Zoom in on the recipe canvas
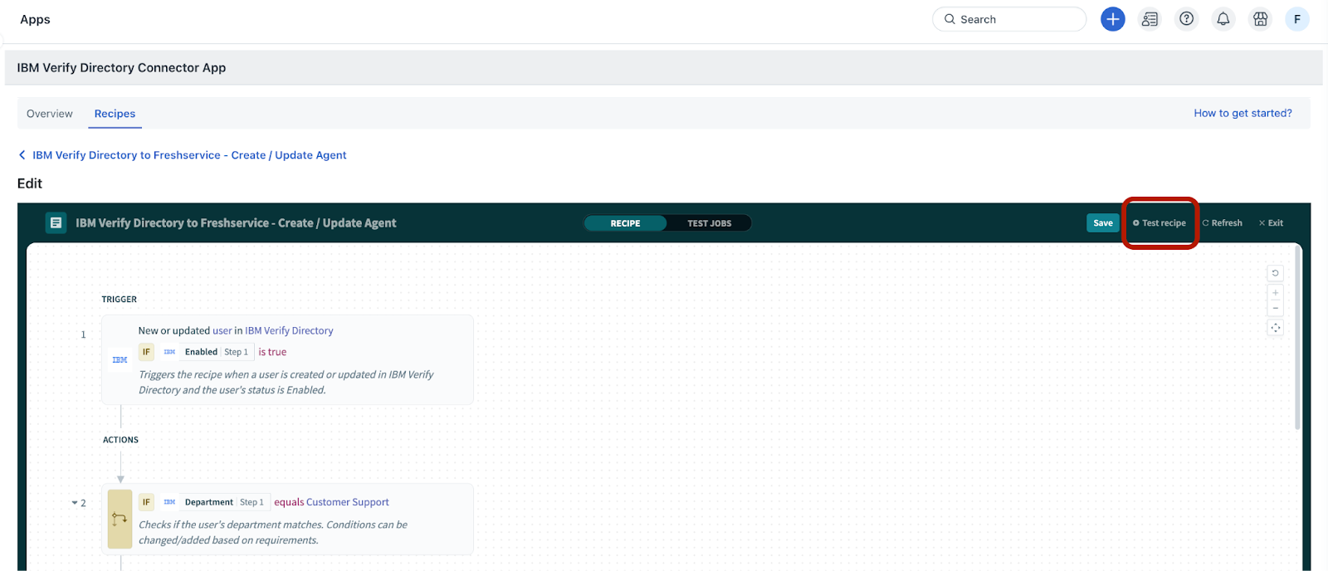 click(x=1276, y=293)
